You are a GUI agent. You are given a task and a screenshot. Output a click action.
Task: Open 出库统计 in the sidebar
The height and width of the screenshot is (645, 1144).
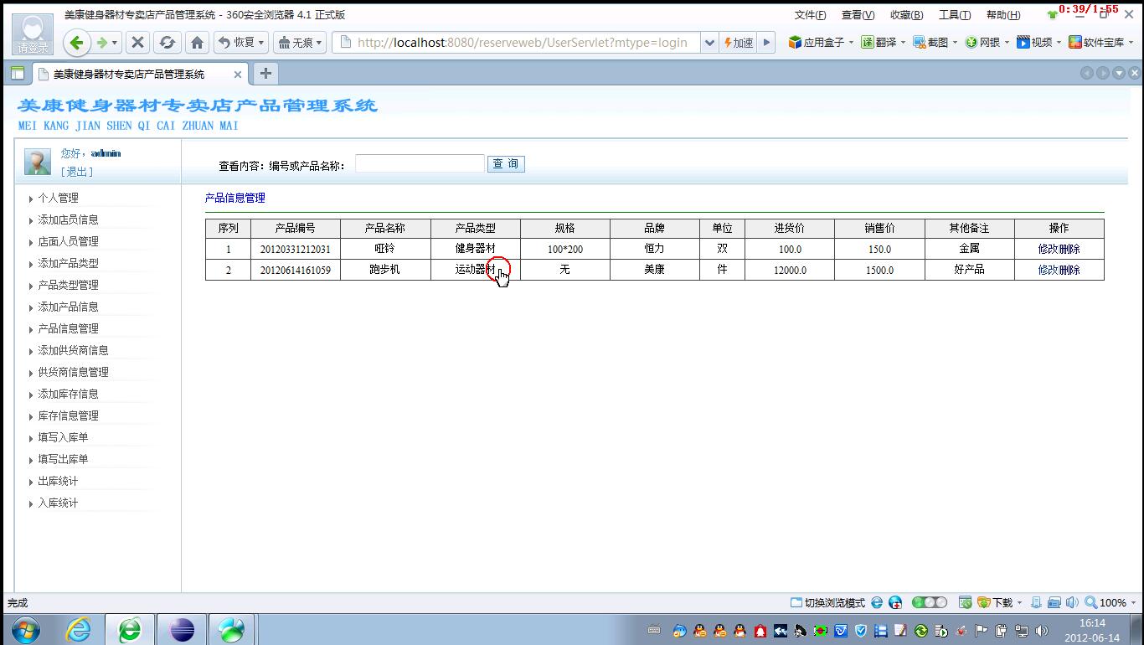(58, 481)
